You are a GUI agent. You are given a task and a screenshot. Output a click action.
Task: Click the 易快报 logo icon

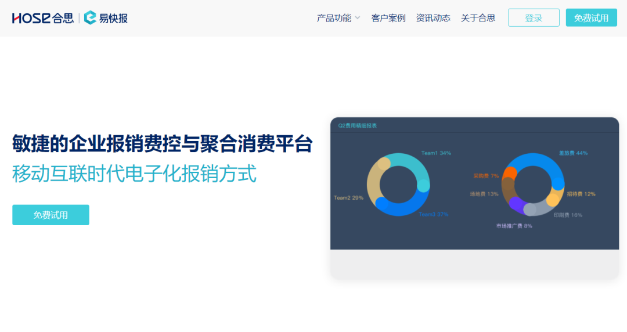(x=90, y=17)
